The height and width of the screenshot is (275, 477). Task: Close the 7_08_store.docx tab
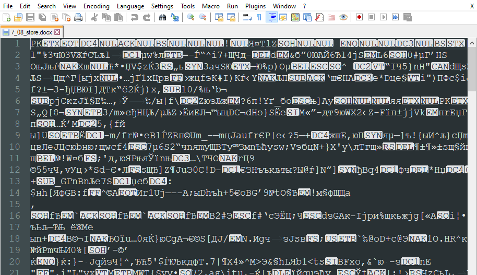[x=57, y=32]
